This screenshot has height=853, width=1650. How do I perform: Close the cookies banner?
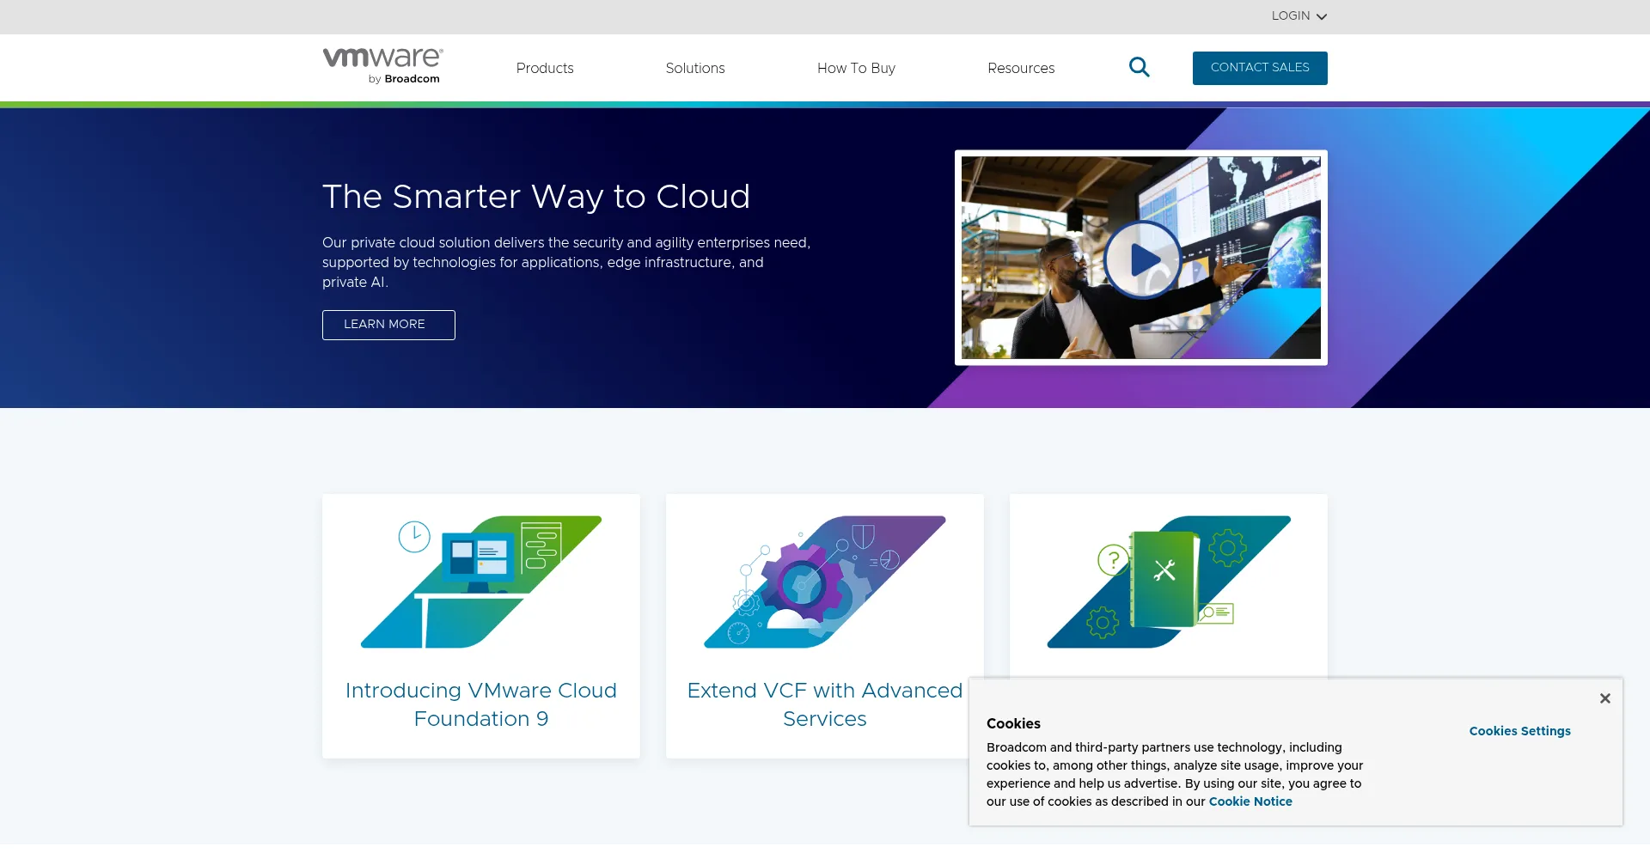point(1604,698)
